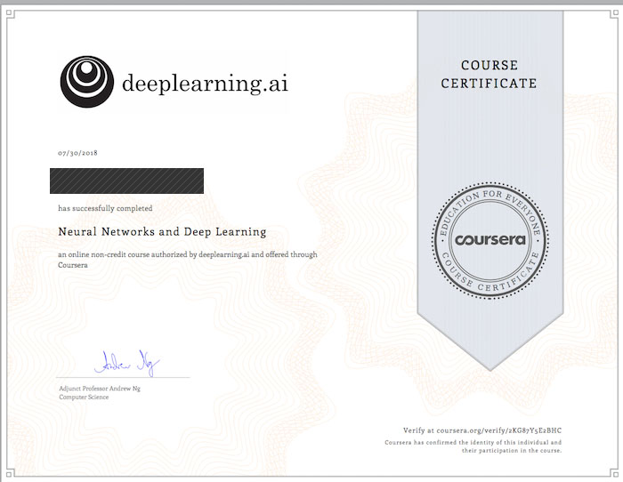
Task: Click the 'has successfully completed' text
Action: pos(105,208)
